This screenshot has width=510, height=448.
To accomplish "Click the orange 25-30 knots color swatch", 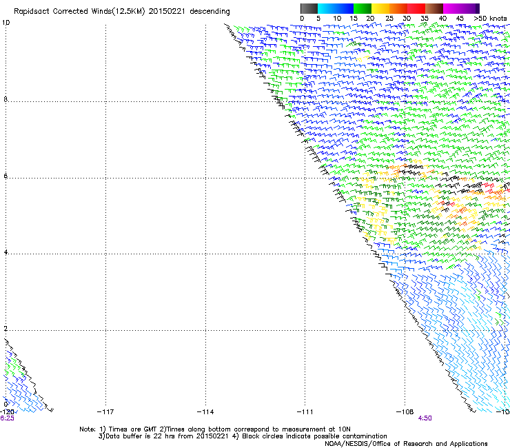I will pyautogui.click(x=398, y=8).
